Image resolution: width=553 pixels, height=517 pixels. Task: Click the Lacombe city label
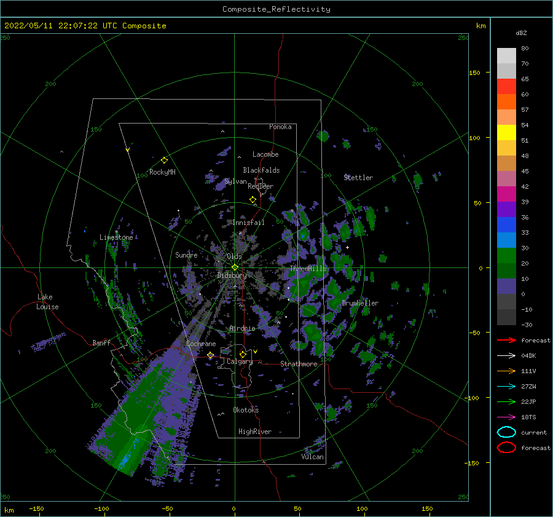point(265,154)
